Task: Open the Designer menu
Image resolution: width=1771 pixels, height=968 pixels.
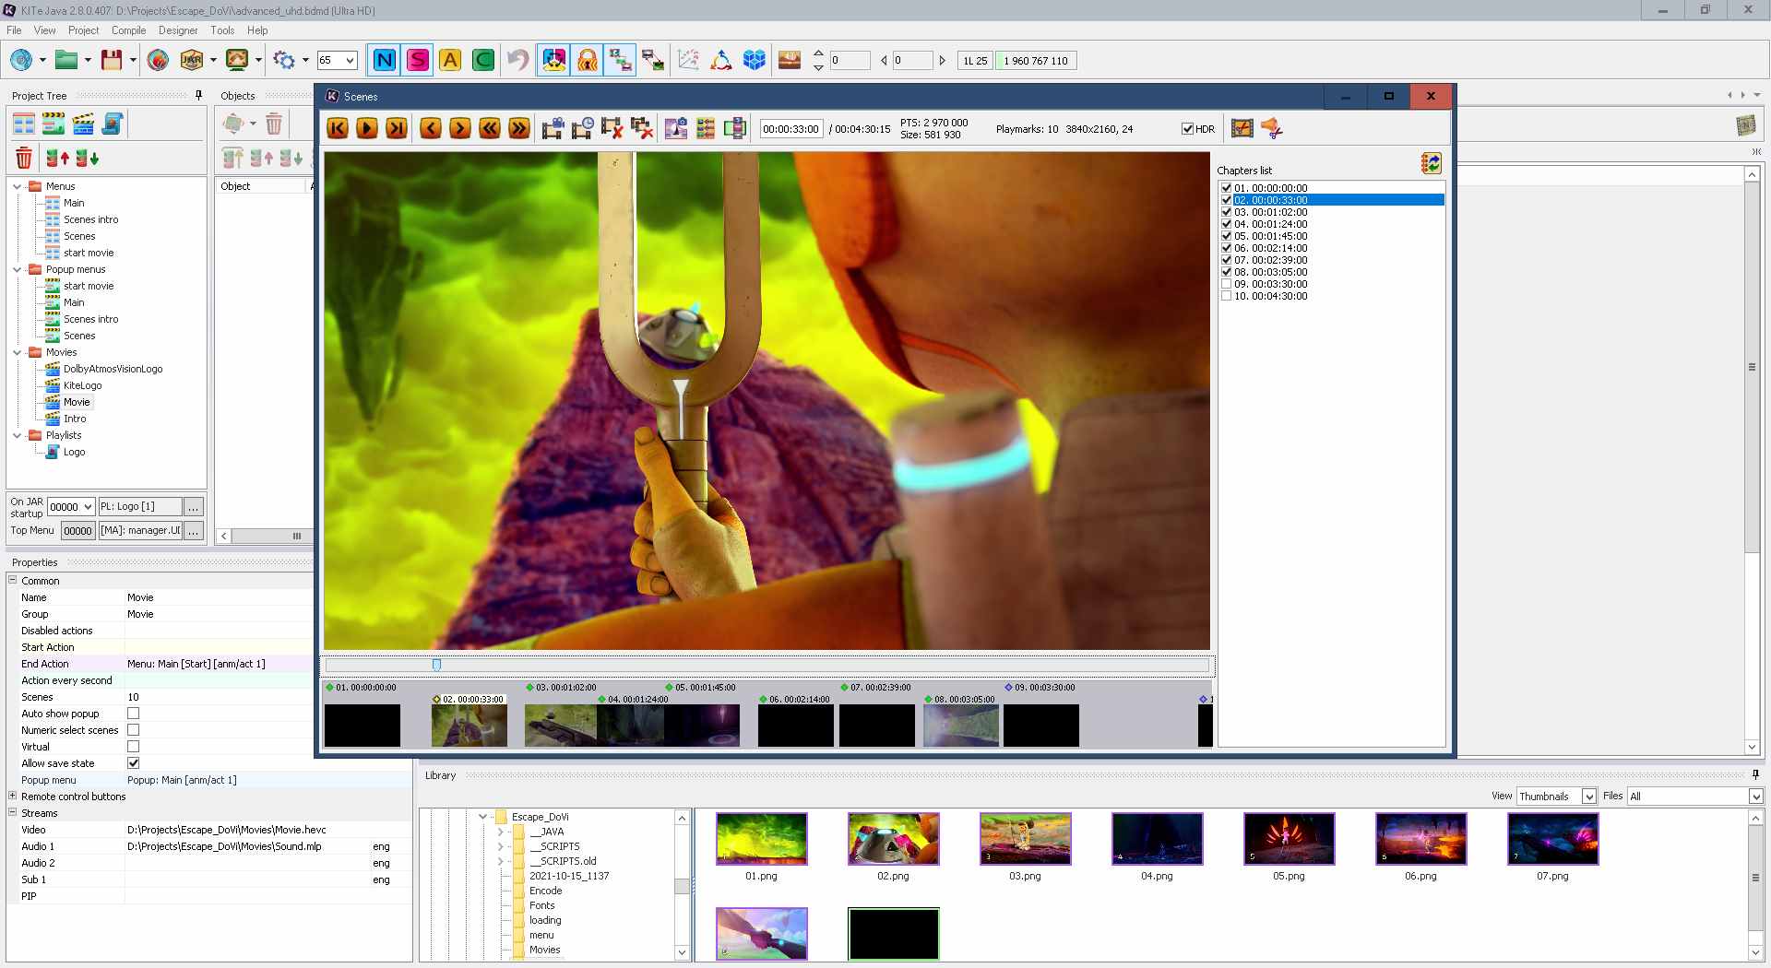Action: pos(178,30)
